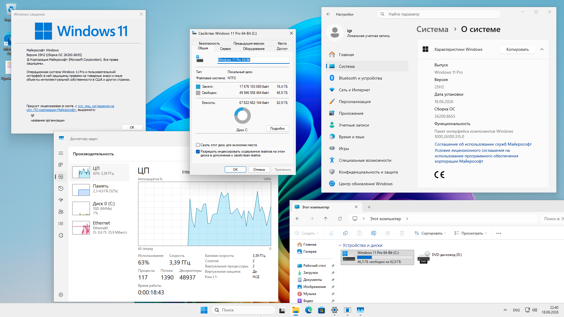Click Delete trash icon in Explorer toolbar
Viewport: 564px width, 317px height.
[402, 233]
